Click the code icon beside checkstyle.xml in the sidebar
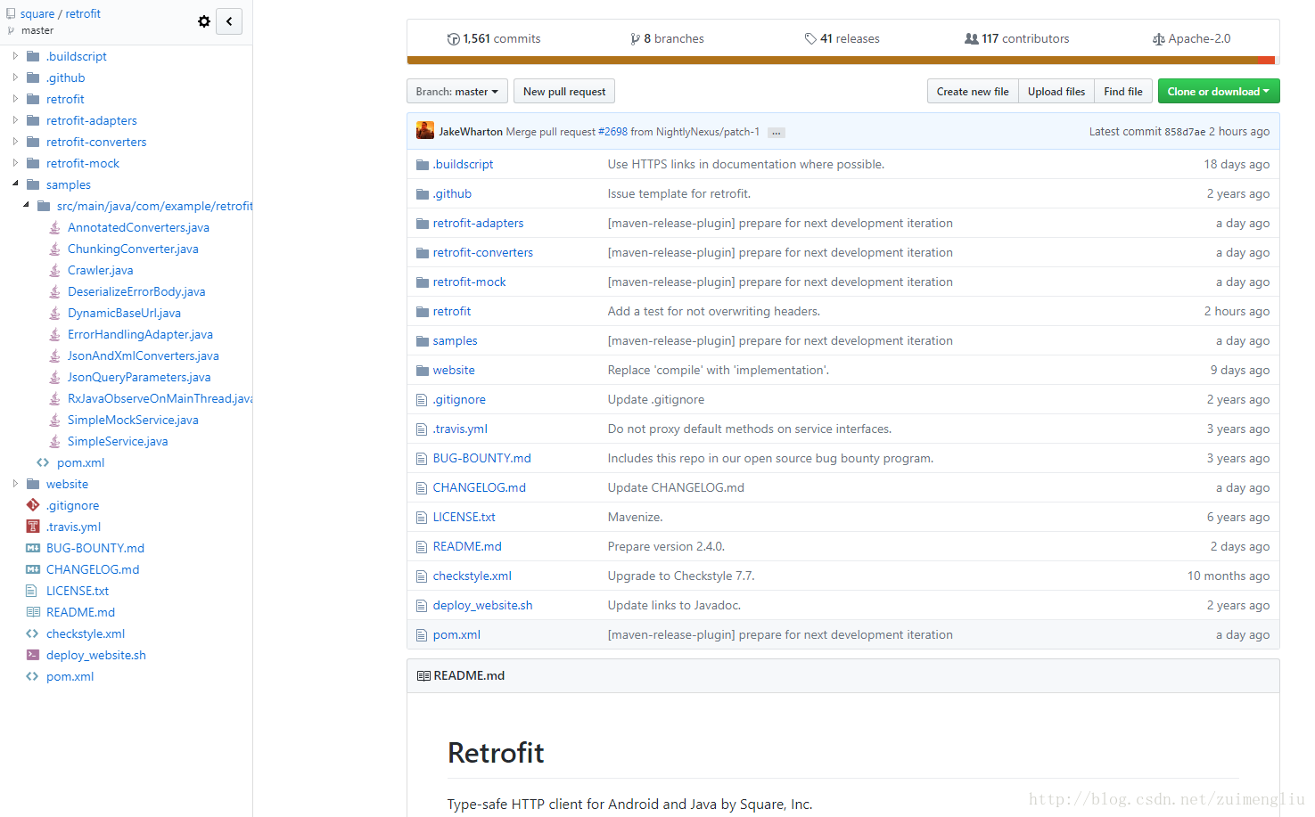The width and height of the screenshot is (1315, 817). coord(33,633)
